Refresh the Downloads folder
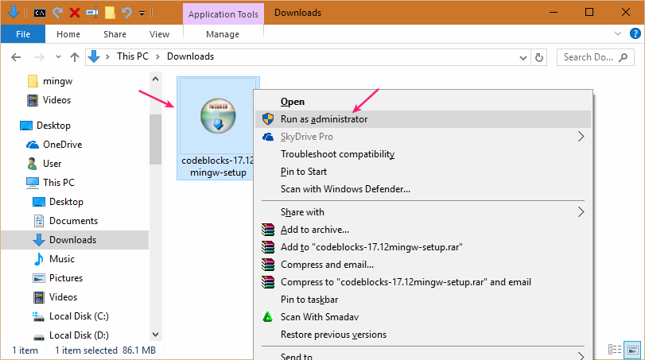 (539, 57)
